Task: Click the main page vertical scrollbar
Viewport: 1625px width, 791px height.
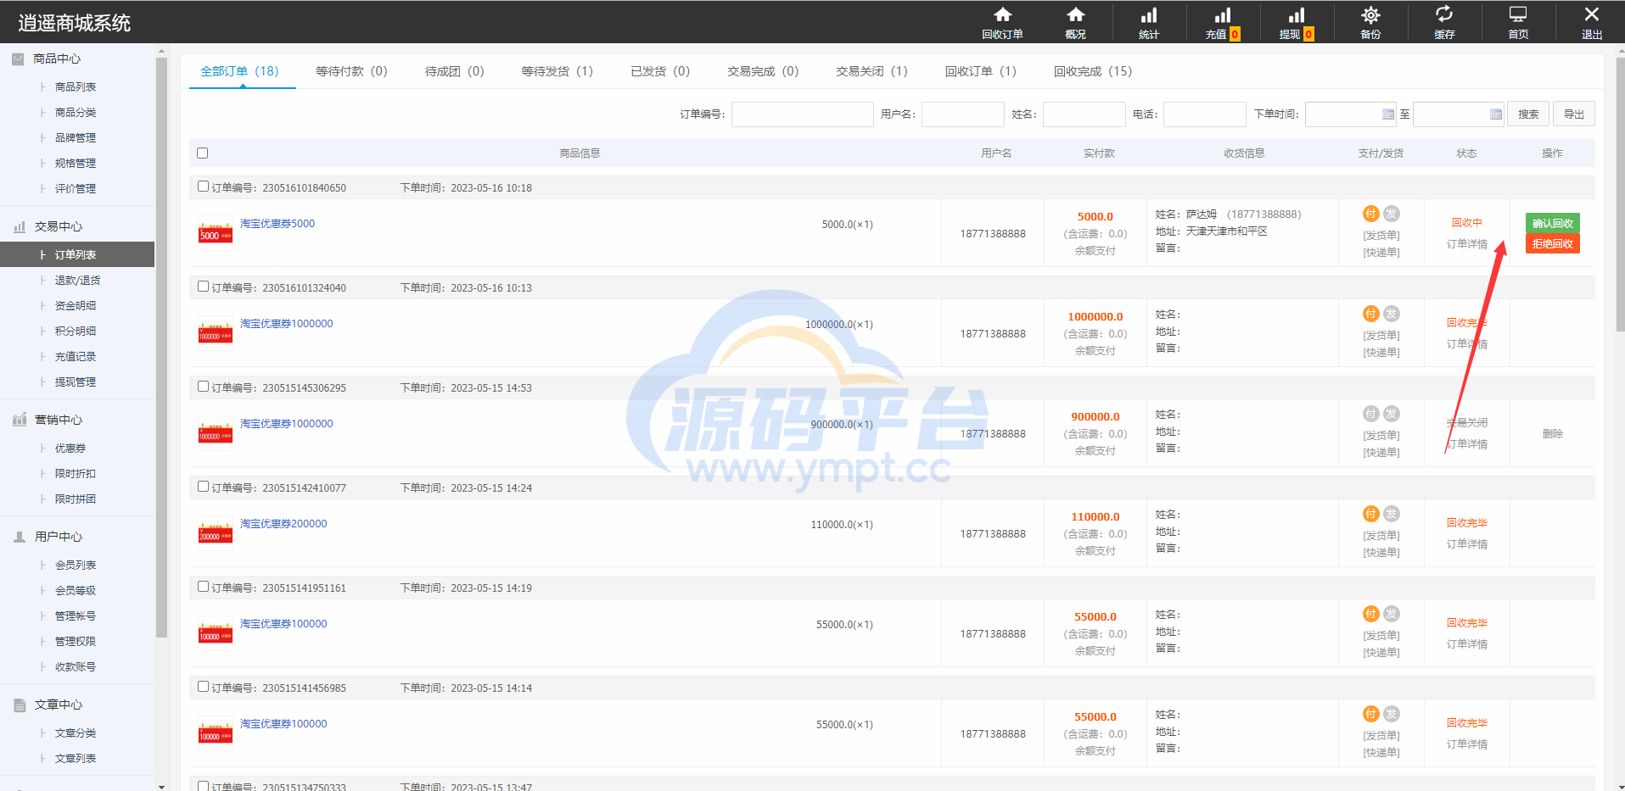Action: point(1620,195)
